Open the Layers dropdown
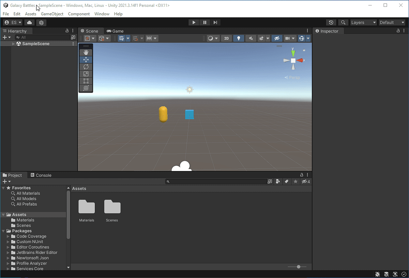The width and height of the screenshot is (409, 278). tap(363, 22)
